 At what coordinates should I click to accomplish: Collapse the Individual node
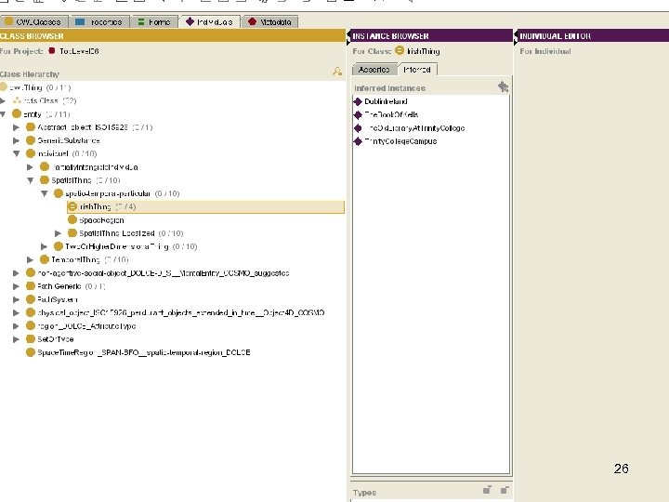(x=16, y=153)
